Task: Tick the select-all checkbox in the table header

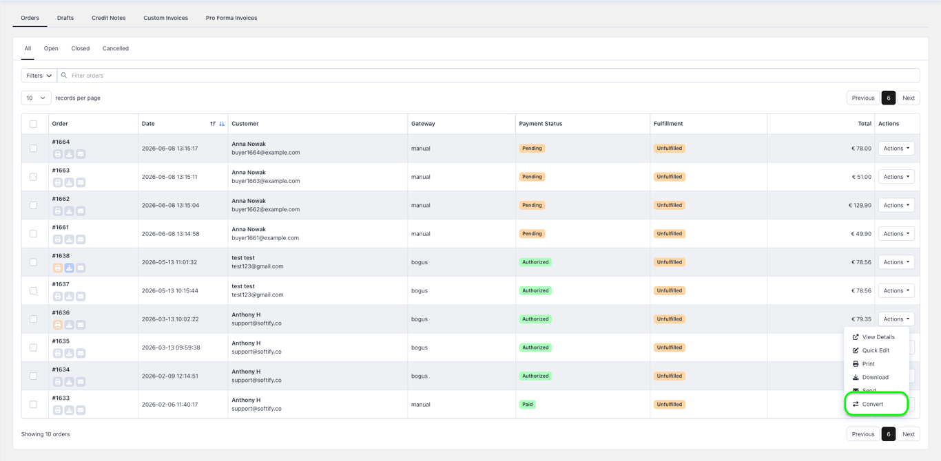Action: pos(33,124)
